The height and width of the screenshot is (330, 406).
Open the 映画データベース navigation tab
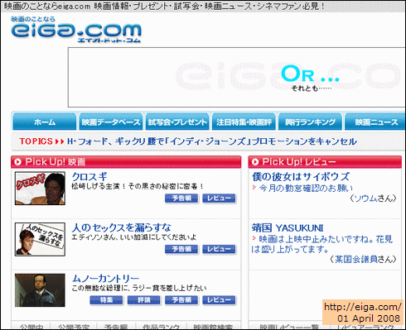(x=111, y=122)
